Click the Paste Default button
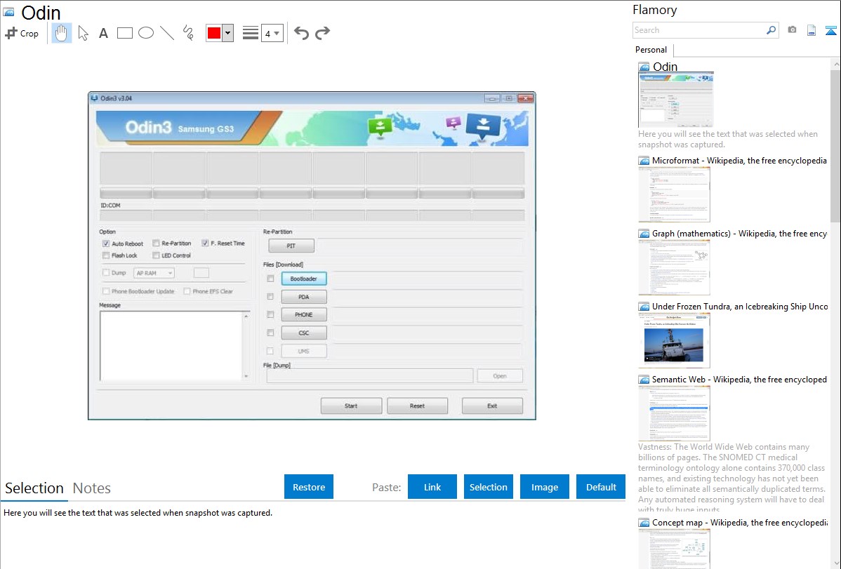Image resolution: width=841 pixels, height=569 pixels. point(601,487)
